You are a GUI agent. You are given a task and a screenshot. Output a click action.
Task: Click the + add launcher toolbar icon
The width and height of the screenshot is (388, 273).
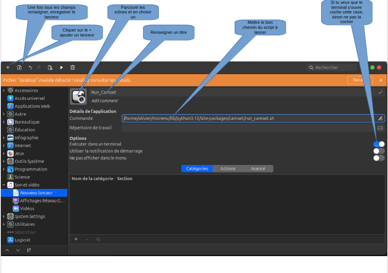coord(8,68)
